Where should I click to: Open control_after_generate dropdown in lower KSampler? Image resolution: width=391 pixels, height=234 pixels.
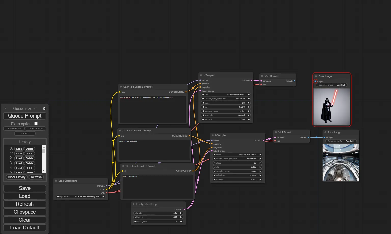coord(237,159)
